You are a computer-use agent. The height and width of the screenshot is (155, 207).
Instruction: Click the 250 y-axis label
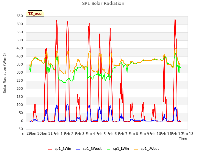click(20, 80)
